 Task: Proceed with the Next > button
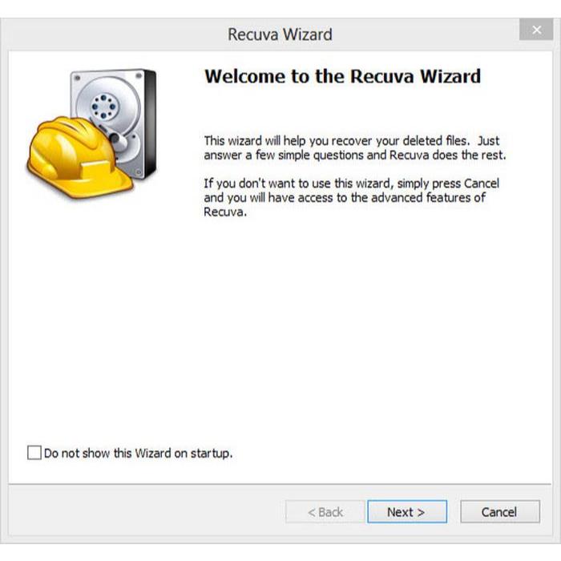pyautogui.click(x=407, y=512)
